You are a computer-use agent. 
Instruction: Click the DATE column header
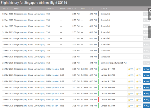click(5, 9)
